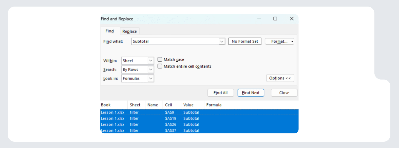This screenshot has width=399, height=148.
Task: Expand the Within dropdown showing Sheet
Action: coord(151,61)
